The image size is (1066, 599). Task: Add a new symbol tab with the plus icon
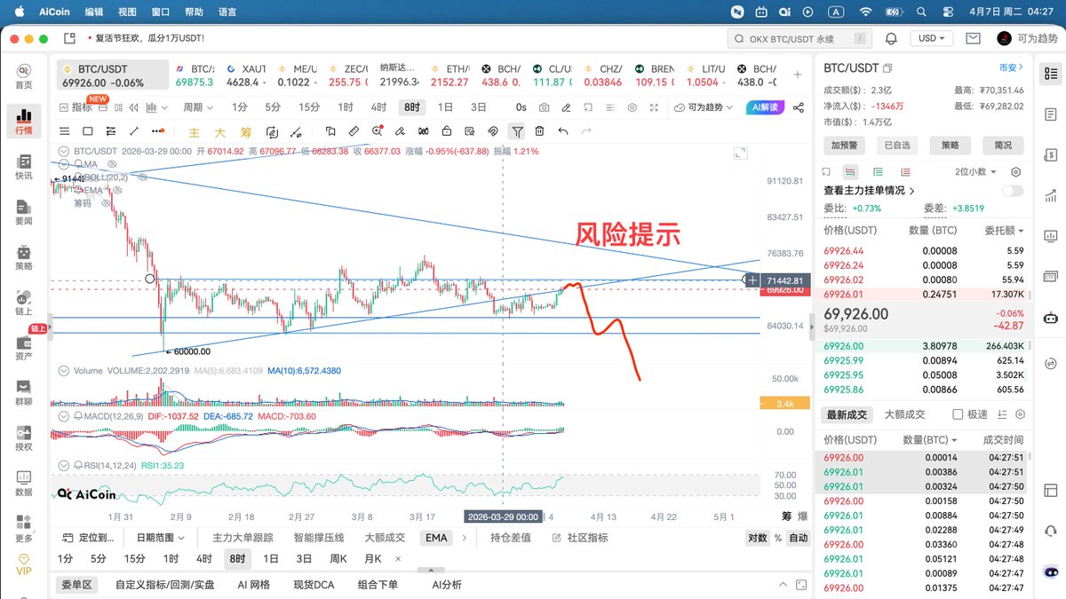pos(798,75)
